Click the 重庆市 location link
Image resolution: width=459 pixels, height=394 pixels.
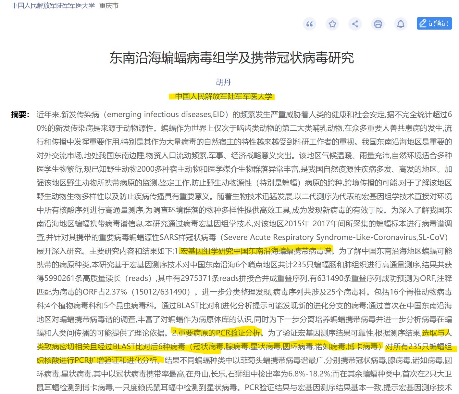pos(109,6)
